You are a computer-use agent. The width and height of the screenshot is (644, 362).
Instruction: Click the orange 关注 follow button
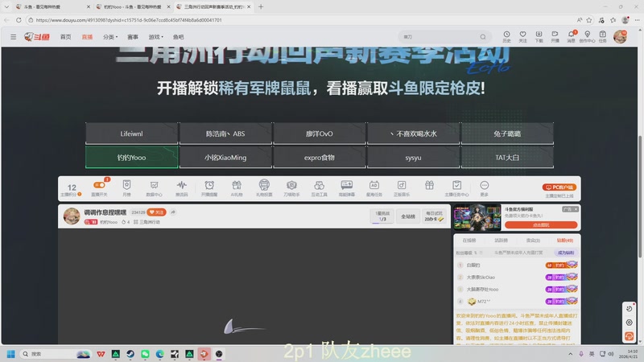(156, 212)
